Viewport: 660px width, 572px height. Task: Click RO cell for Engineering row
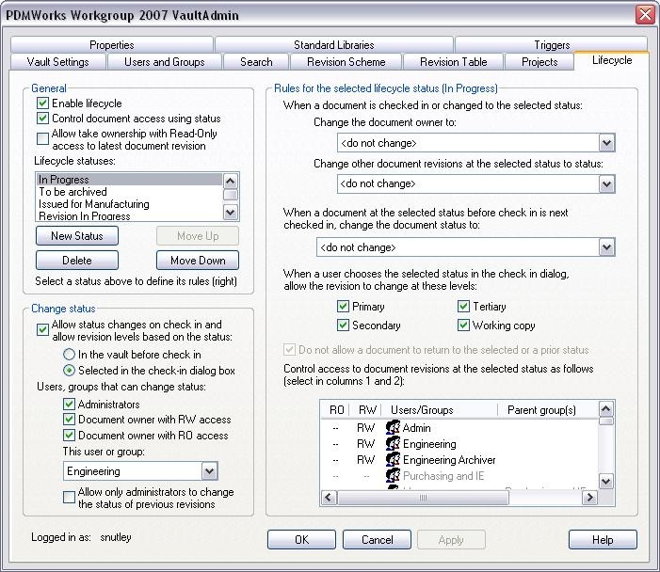[335, 444]
